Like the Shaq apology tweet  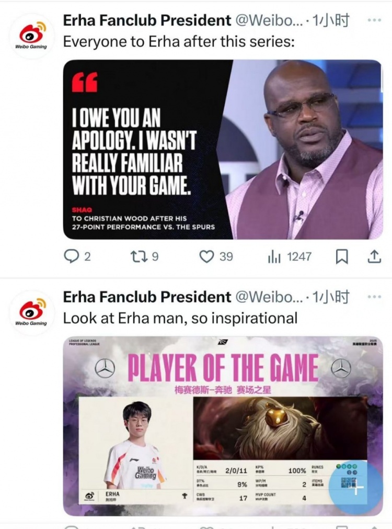tap(216, 257)
